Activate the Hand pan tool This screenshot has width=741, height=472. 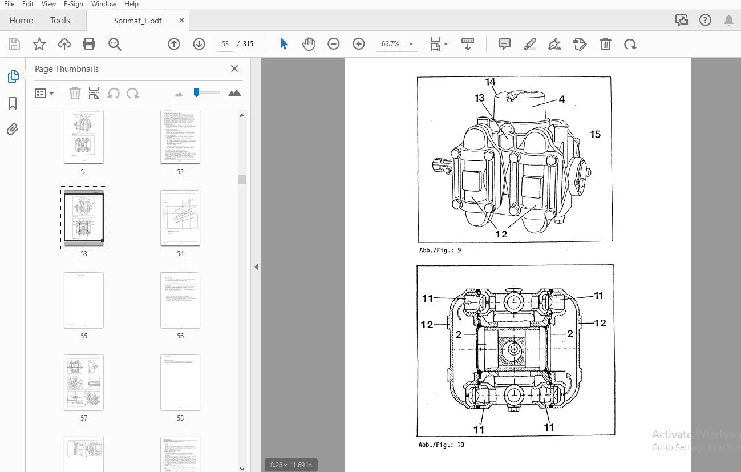point(309,44)
